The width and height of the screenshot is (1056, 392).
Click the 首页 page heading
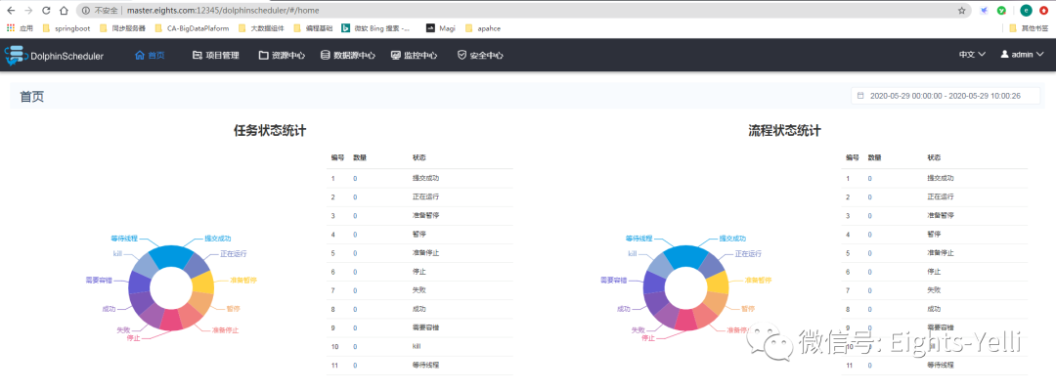[x=31, y=97]
